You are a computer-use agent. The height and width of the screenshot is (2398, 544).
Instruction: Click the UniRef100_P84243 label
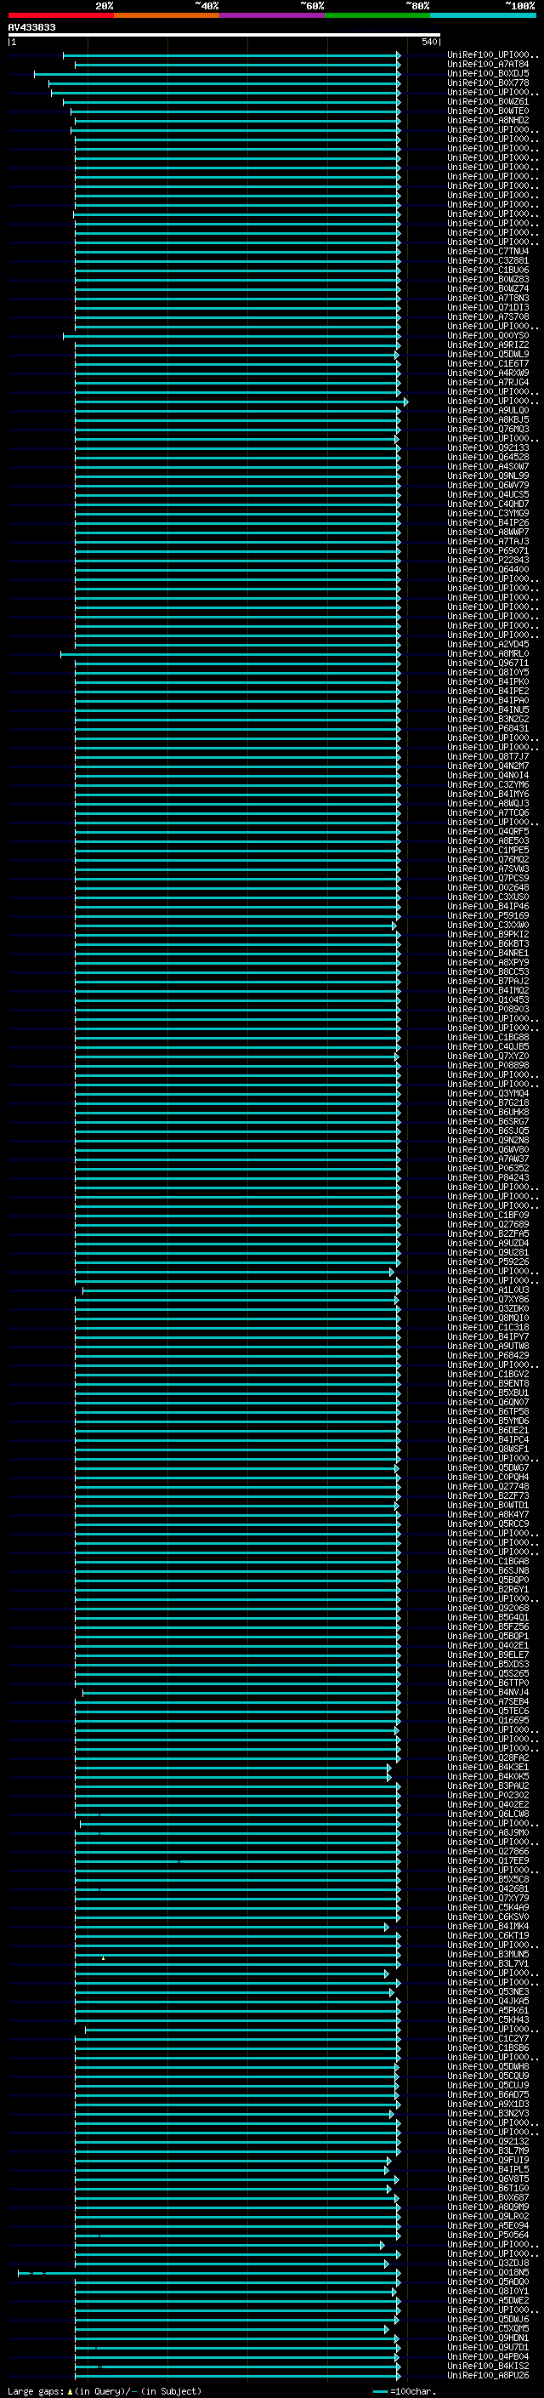click(487, 1177)
